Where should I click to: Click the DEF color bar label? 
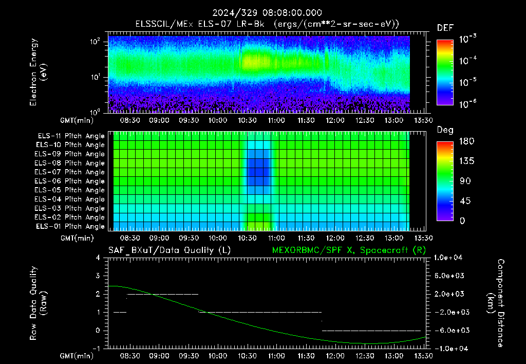(x=445, y=28)
